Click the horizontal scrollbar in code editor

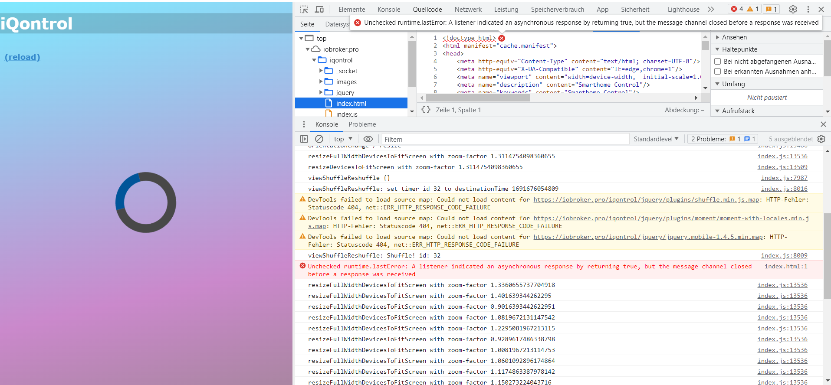coord(477,98)
